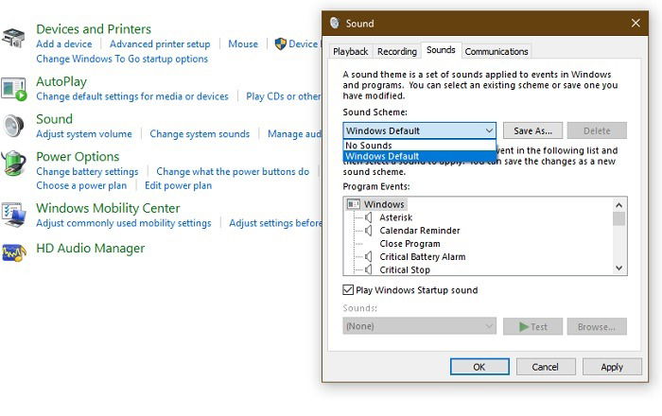
Task: Click the Windows Mobility Center icon
Action: tap(13, 215)
